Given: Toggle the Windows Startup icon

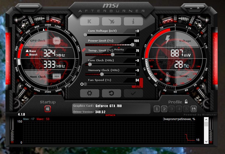Looking at the screenshot, I should click(48, 109).
